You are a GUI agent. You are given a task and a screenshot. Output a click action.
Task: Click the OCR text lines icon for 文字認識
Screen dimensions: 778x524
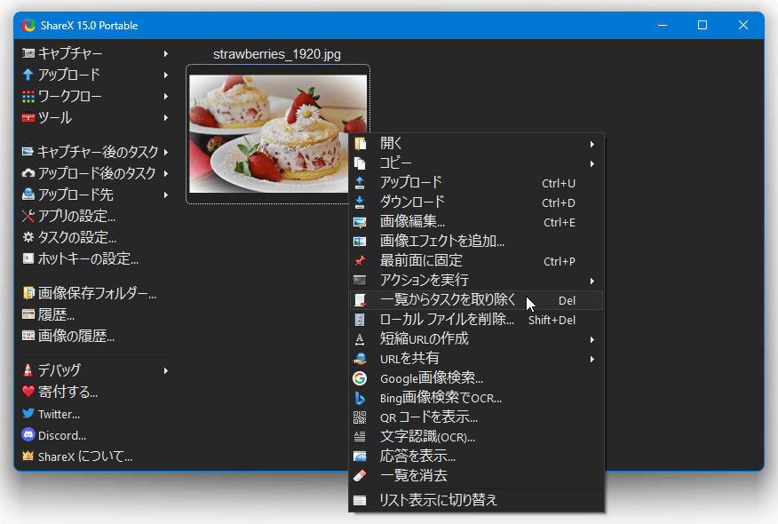coord(360,437)
